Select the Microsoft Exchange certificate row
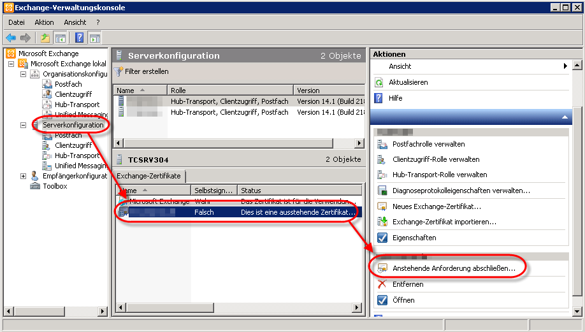This screenshot has height=332, width=585. [159, 201]
